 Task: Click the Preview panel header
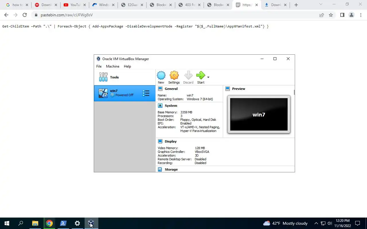pyautogui.click(x=239, y=89)
